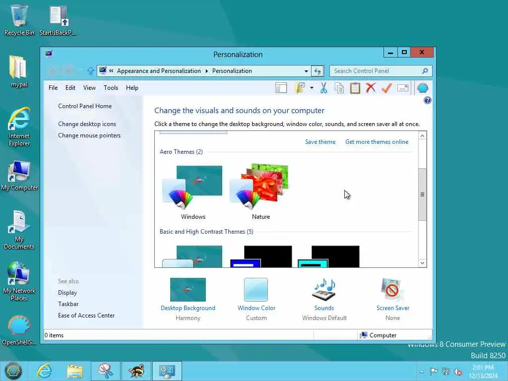Image resolution: width=508 pixels, height=381 pixels.
Task: Click the double chevron breadcrumb overflow
Action: point(111,71)
